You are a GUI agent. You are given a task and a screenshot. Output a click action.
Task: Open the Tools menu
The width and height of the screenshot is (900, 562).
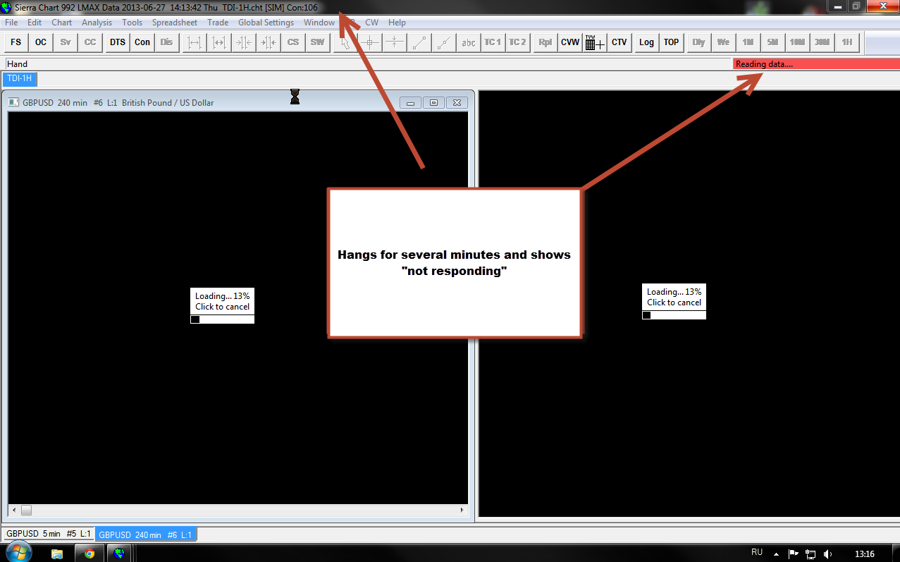pos(132,23)
